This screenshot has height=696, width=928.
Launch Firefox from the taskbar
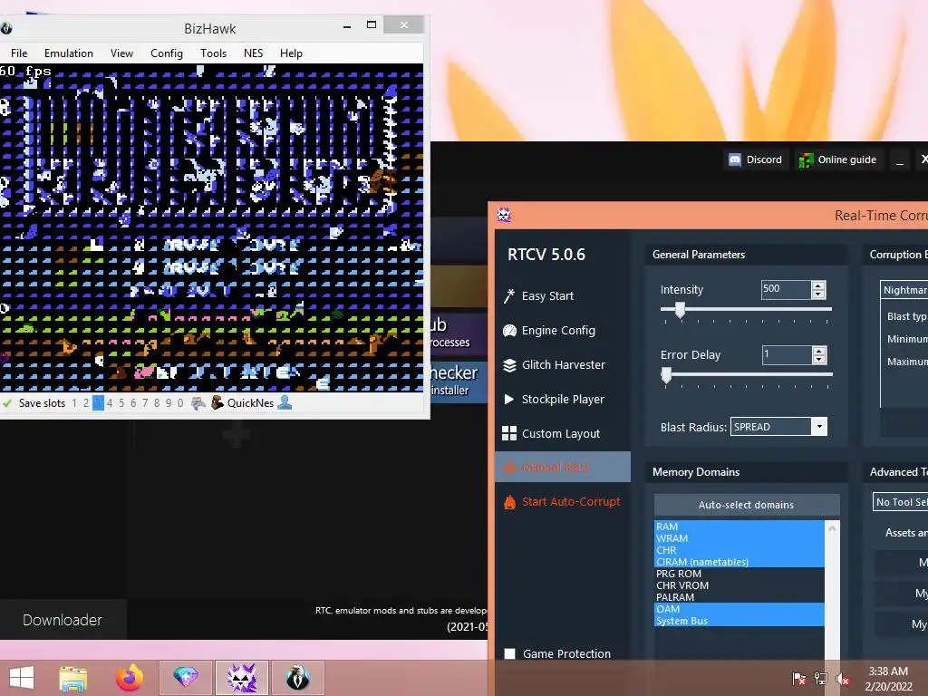coord(129,678)
